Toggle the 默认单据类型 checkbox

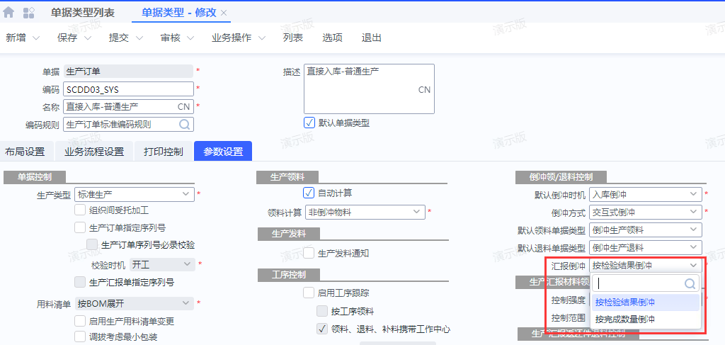[x=309, y=123]
